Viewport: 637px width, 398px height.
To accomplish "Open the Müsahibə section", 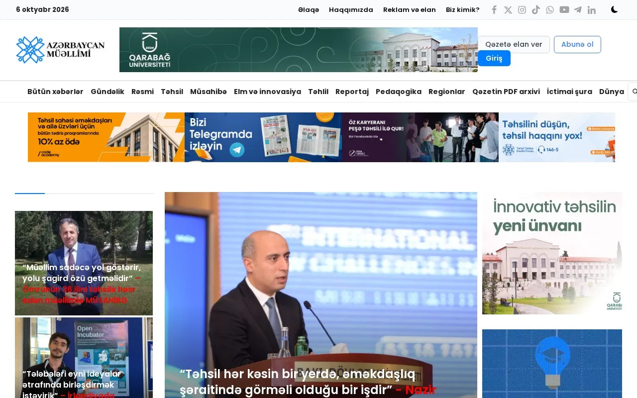I will tap(209, 92).
